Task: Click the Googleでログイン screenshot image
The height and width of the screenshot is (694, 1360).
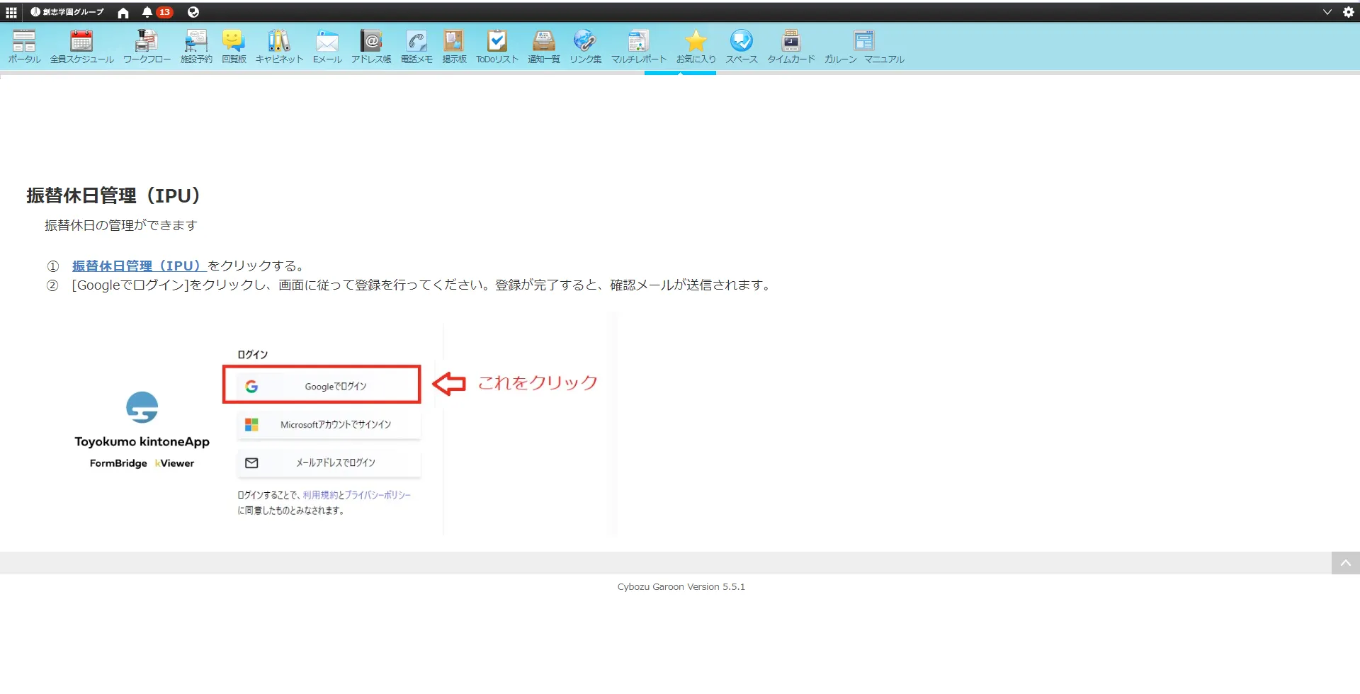Action: (322, 385)
